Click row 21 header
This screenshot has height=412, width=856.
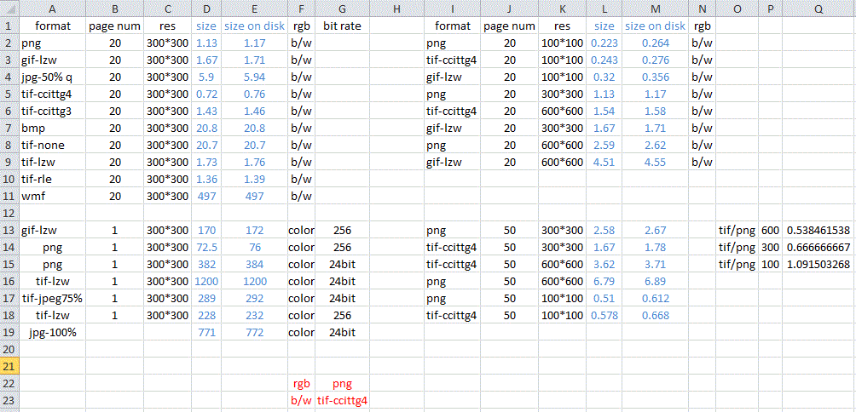[9, 366]
